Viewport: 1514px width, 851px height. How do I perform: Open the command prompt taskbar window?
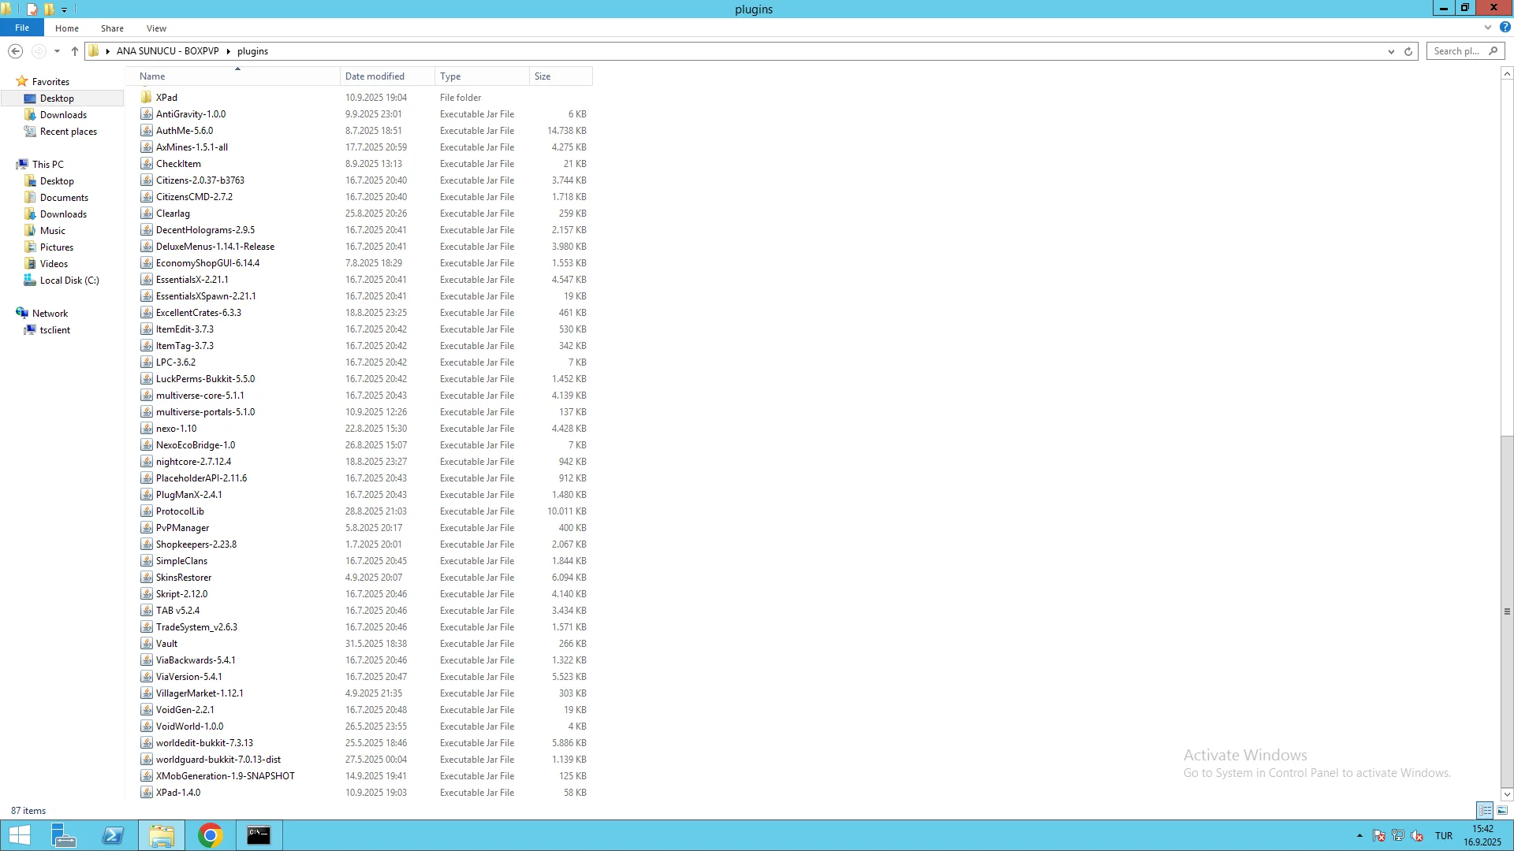[259, 835]
